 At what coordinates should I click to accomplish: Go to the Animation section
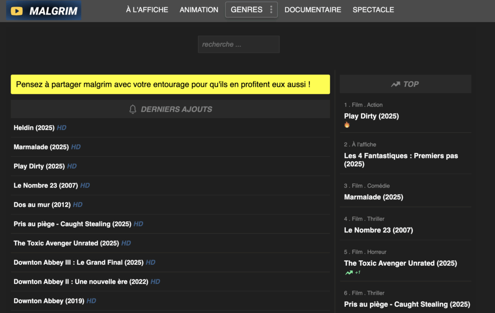(x=199, y=10)
